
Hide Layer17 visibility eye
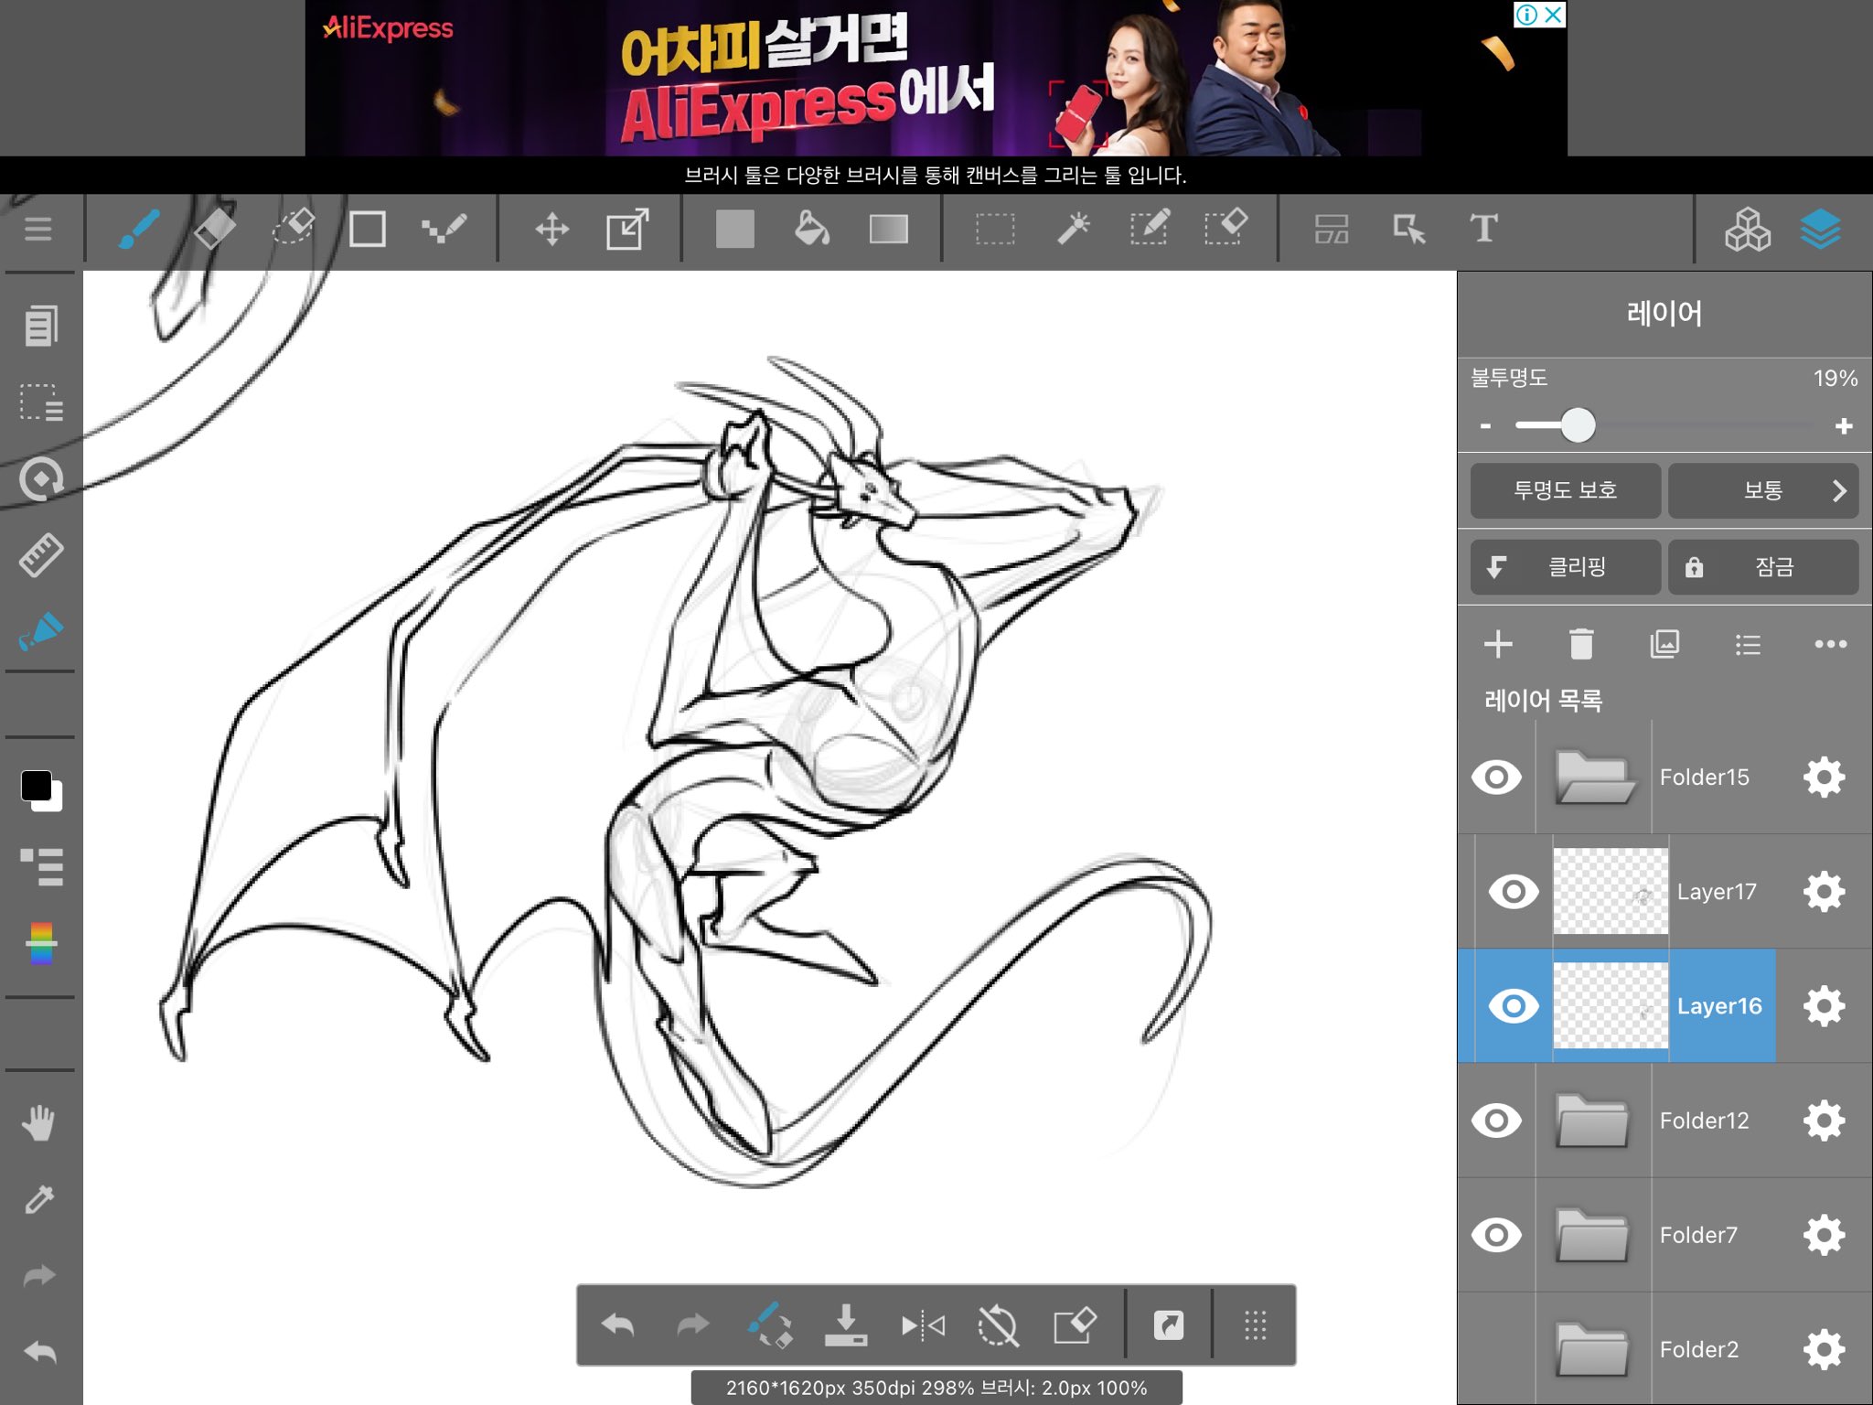1514,891
